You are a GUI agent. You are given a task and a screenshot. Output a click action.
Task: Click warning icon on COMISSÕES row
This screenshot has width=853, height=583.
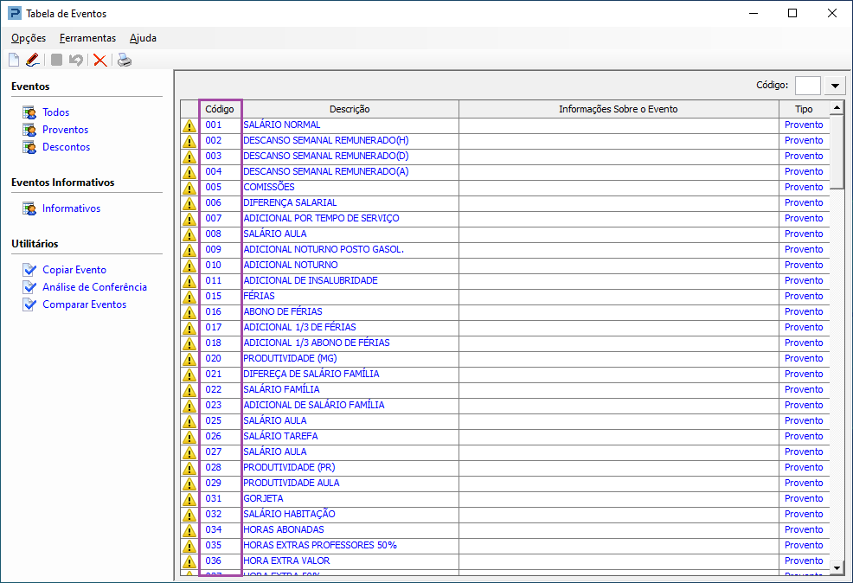189,189
